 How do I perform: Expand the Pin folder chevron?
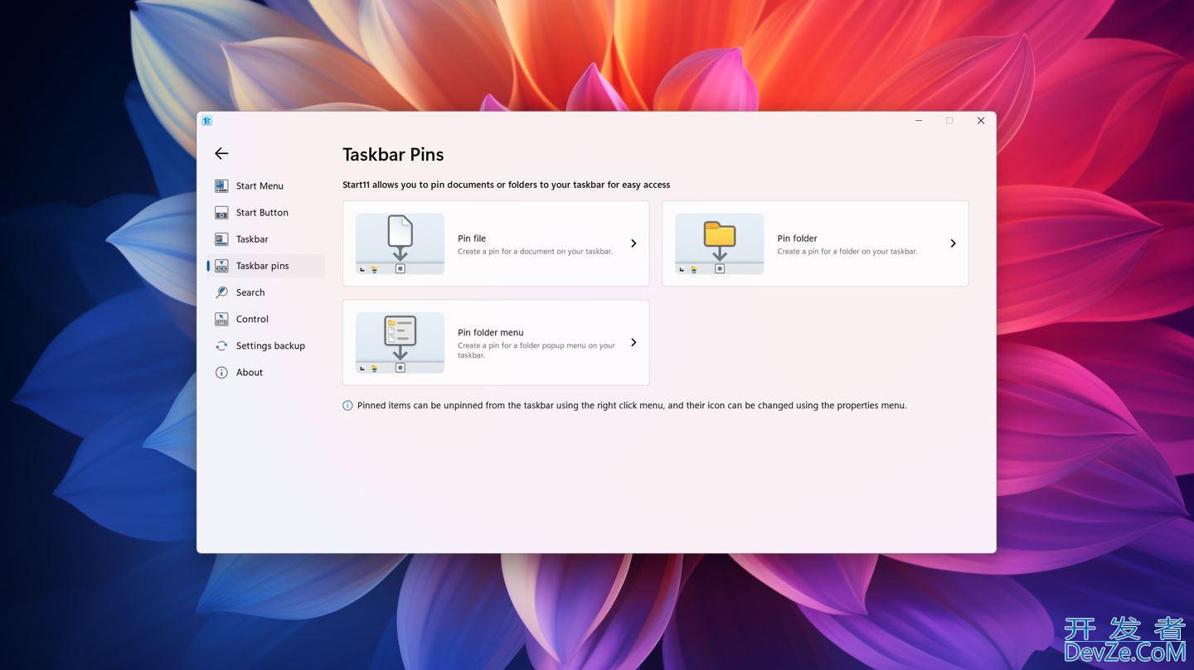[x=953, y=243]
